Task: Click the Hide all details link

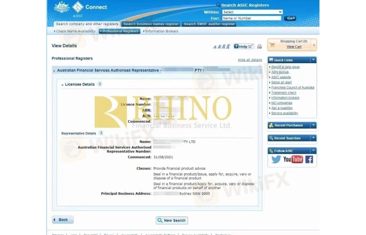Action: tap(249, 60)
